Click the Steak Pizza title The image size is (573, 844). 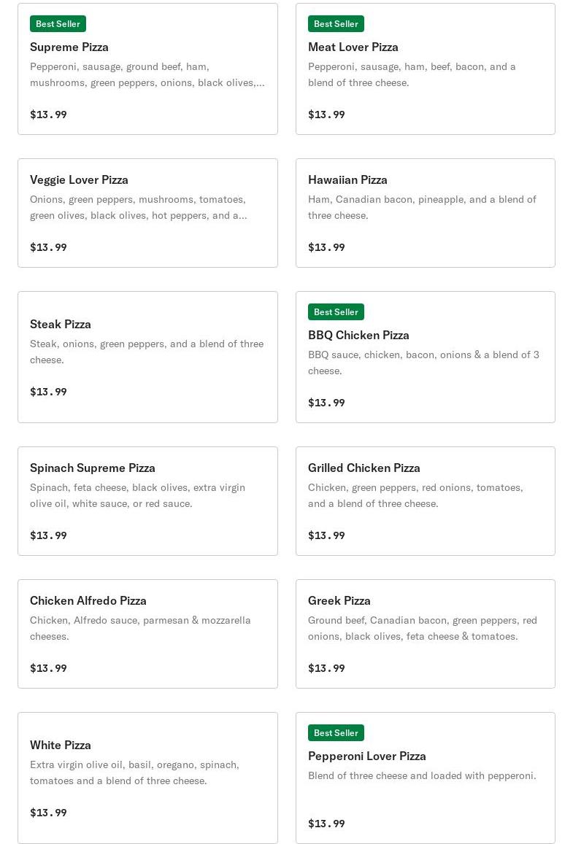[61, 324]
